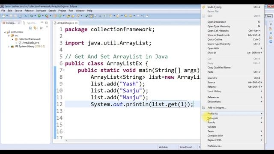Screen dimensions: 274x154
Task: Open the Run menu in menu bar
Action: point(71,11)
